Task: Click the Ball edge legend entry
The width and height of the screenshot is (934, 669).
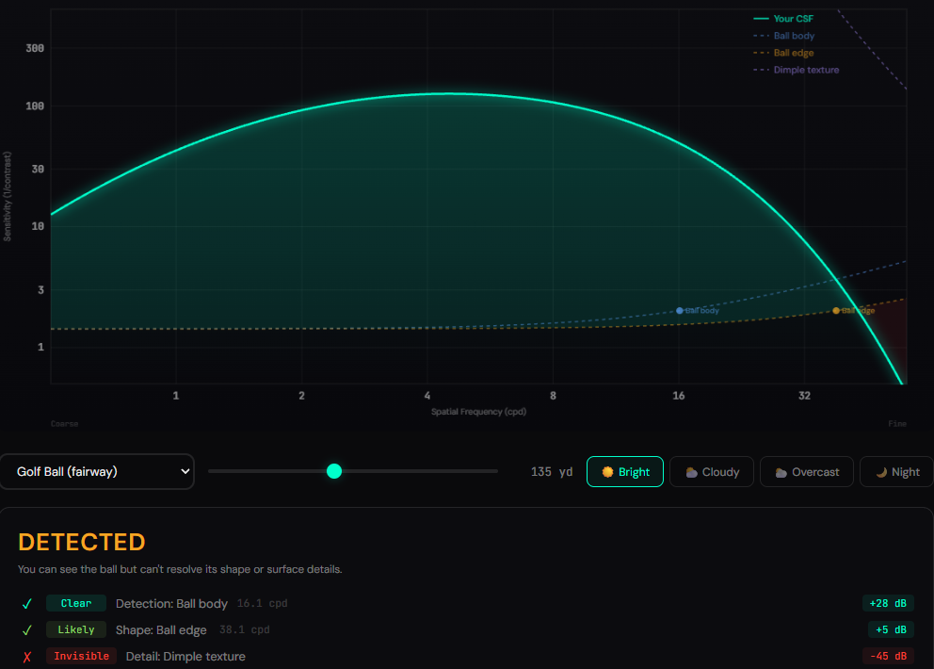Action: 783,53
